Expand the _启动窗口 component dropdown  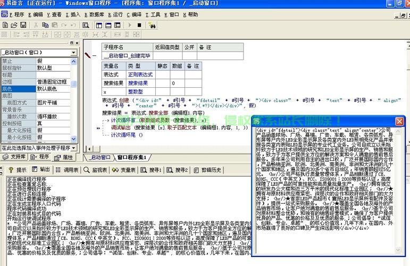point(73,53)
